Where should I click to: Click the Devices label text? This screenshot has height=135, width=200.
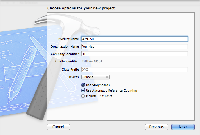click(73, 77)
